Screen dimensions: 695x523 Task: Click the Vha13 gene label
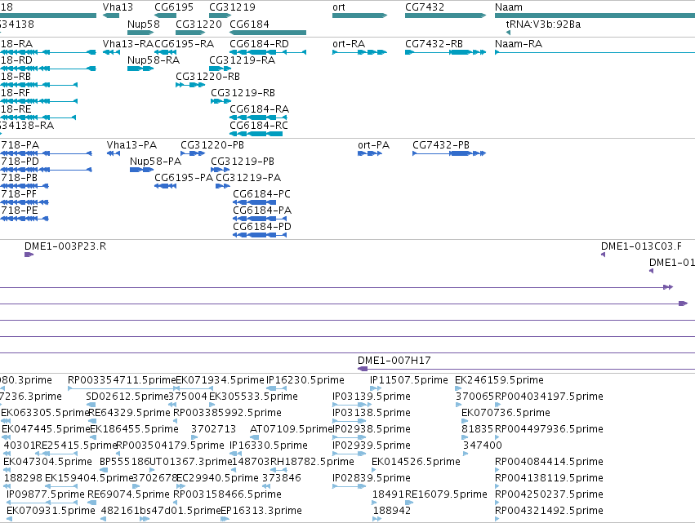point(118,7)
